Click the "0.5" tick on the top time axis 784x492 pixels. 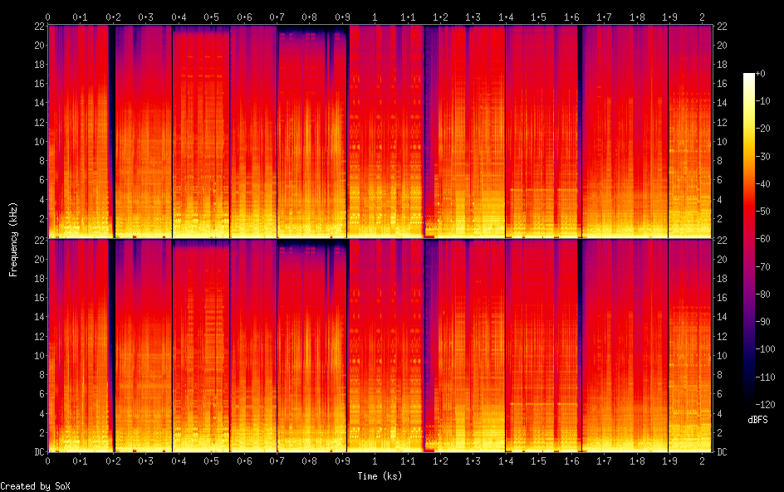(x=212, y=17)
